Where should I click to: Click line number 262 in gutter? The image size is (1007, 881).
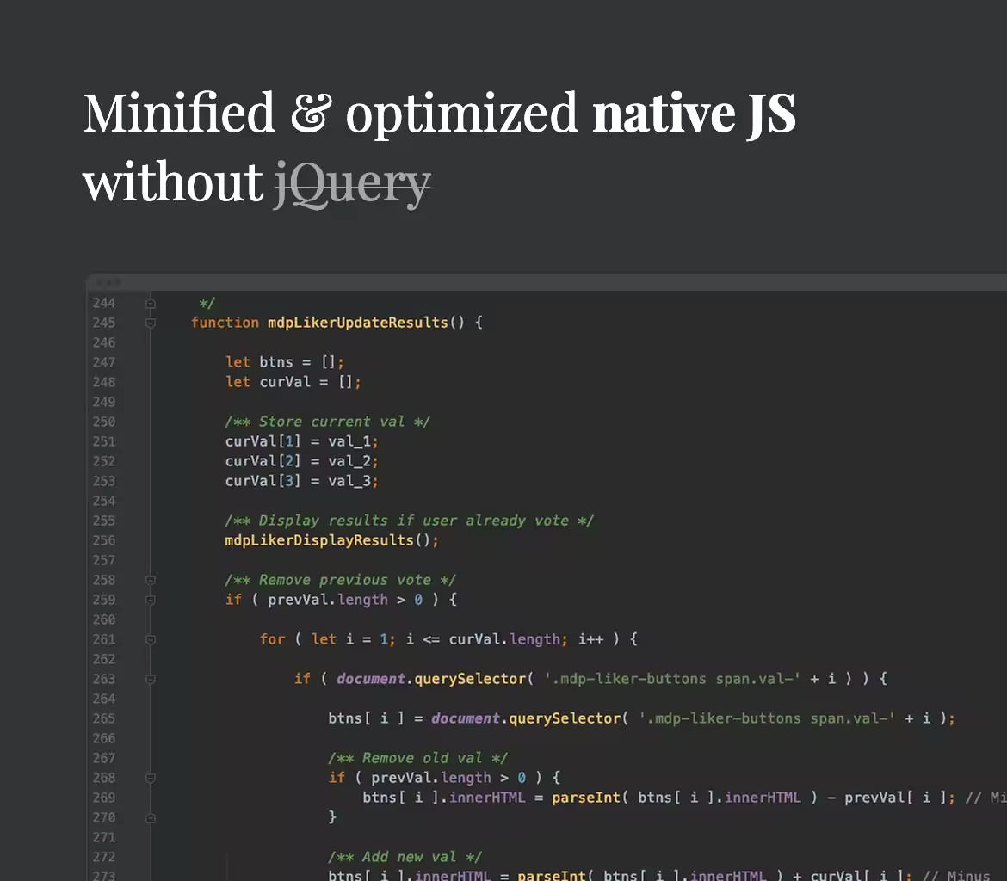(104, 660)
